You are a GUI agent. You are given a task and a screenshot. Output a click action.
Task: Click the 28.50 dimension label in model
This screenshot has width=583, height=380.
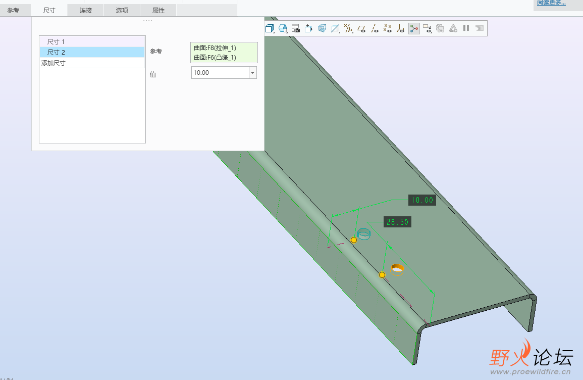click(x=397, y=222)
